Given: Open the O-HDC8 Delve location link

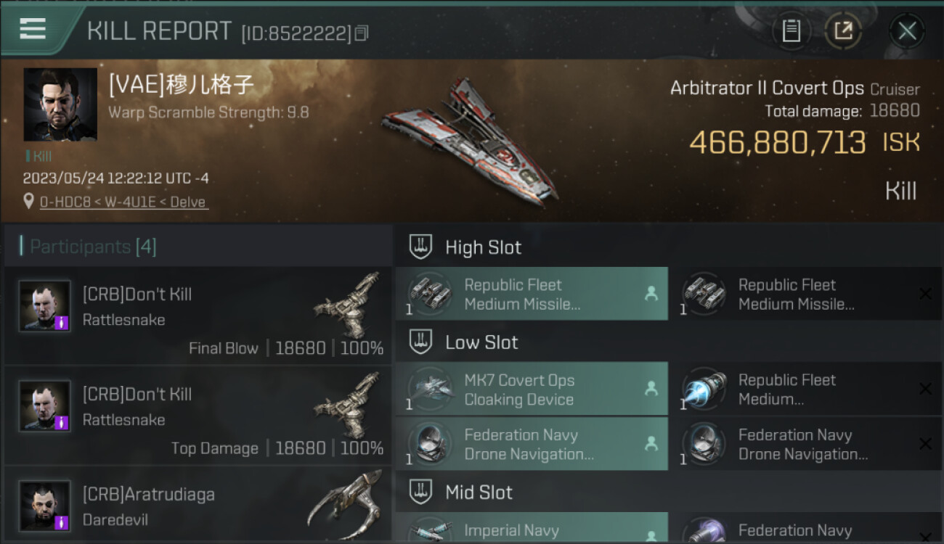Looking at the screenshot, I should pyautogui.click(x=123, y=202).
